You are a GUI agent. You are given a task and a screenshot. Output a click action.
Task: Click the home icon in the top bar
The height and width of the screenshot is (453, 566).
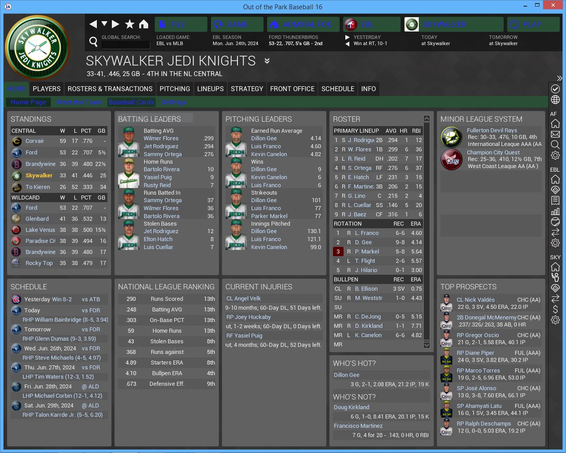click(144, 24)
